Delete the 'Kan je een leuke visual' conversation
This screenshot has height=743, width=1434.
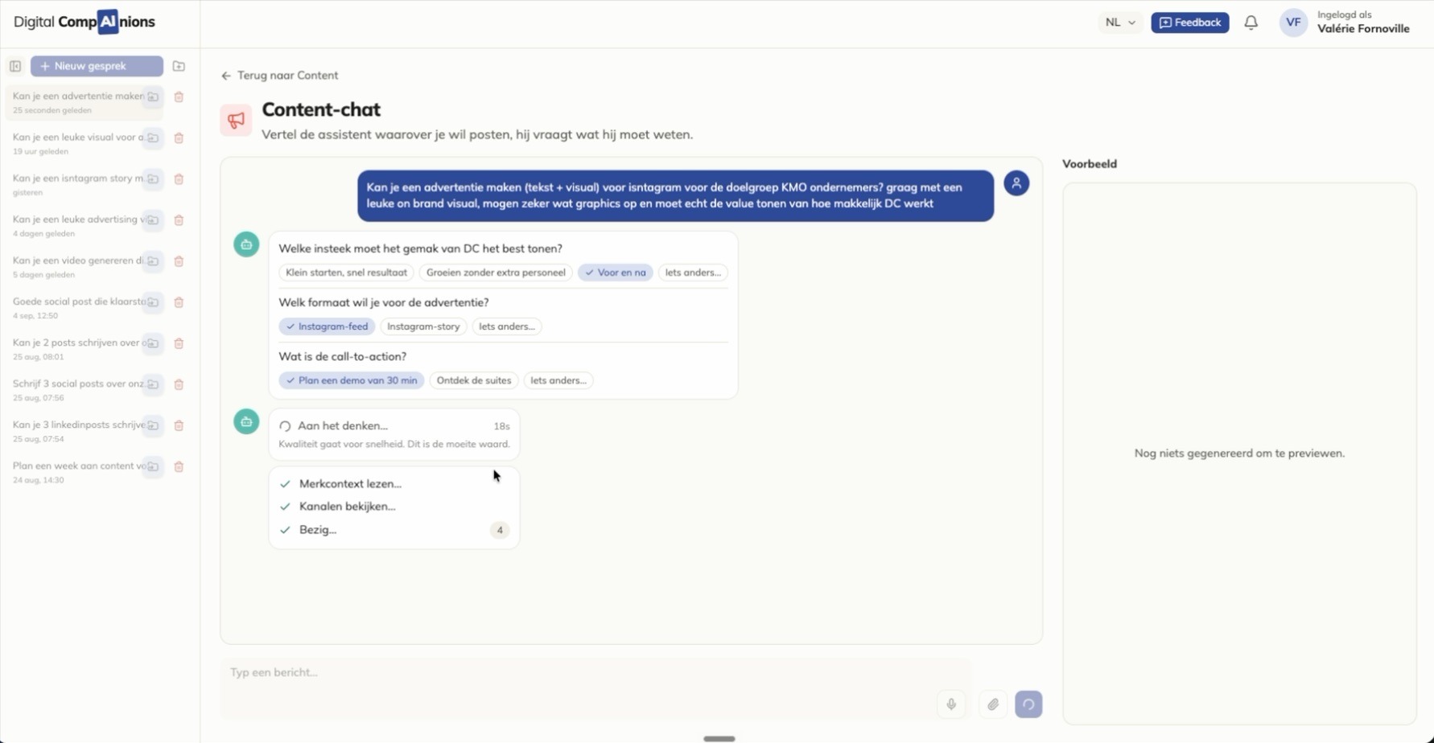179,138
